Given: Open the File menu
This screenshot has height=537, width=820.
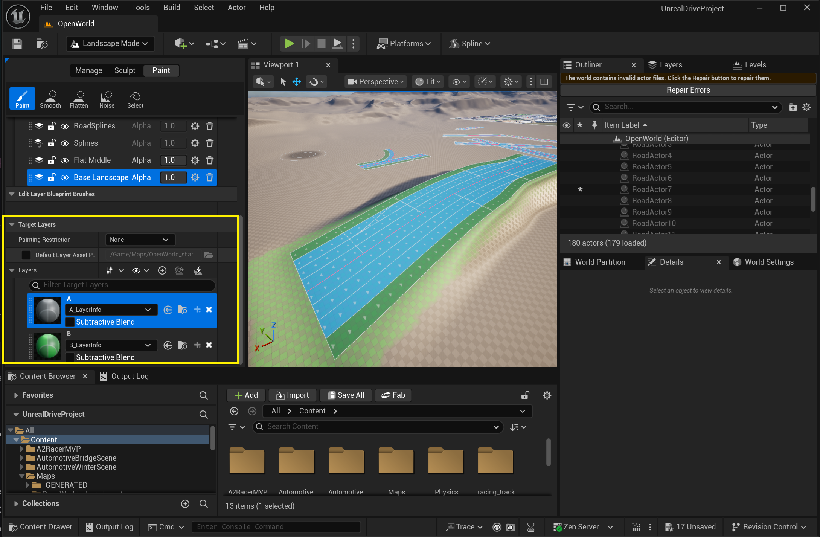Looking at the screenshot, I should pyautogui.click(x=46, y=8).
